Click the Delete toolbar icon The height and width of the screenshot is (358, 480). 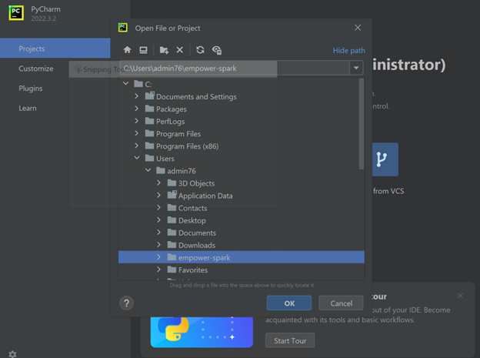pyautogui.click(x=180, y=49)
